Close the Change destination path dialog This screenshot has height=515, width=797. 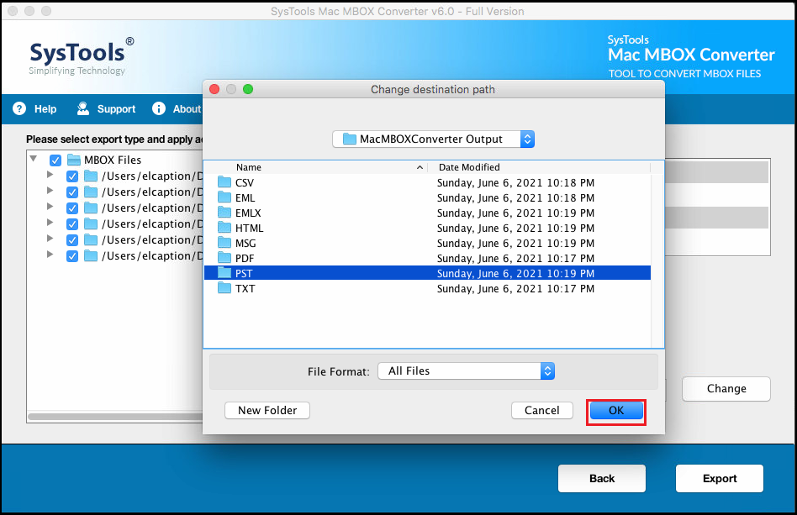pos(214,89)
